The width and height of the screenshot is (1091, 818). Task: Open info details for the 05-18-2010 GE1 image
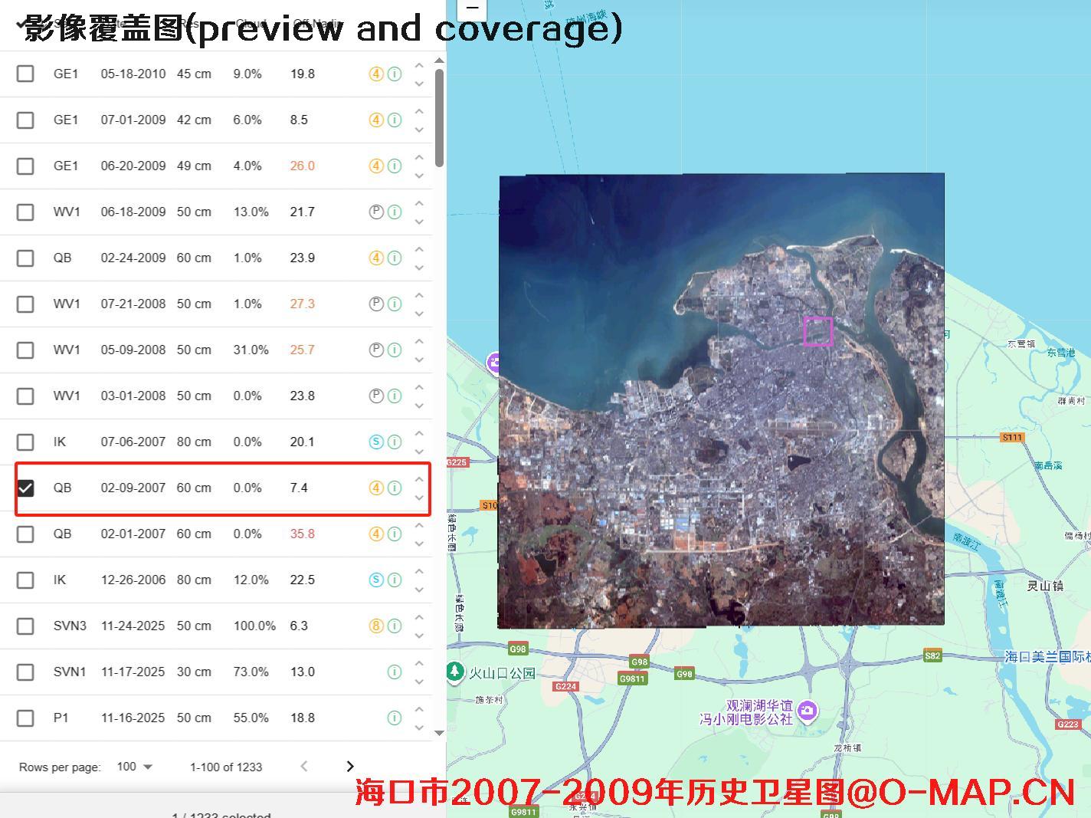coord(395,74)
